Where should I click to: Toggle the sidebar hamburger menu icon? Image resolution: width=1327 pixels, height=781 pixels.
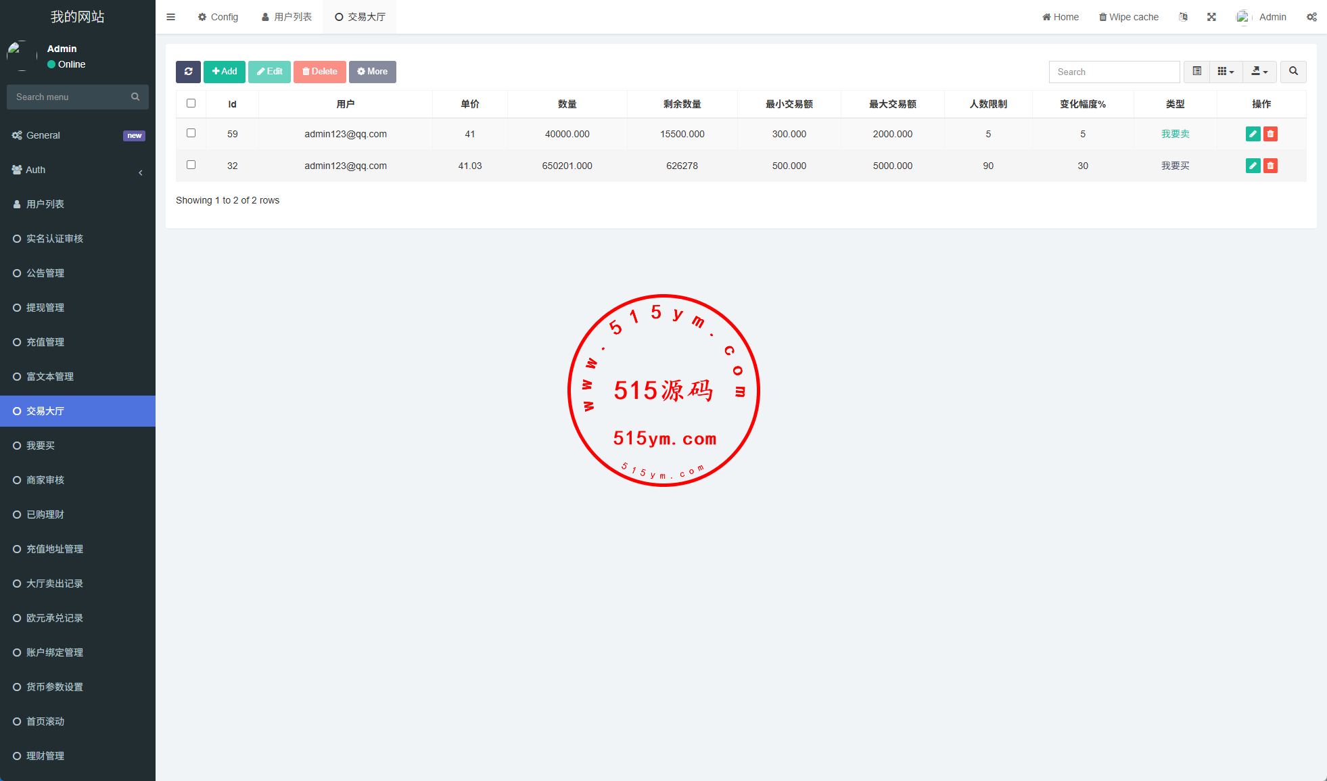coord(170,17)
